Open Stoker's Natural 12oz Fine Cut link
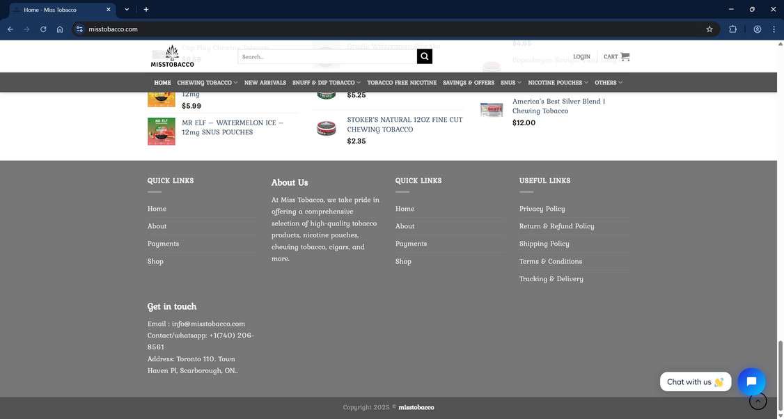 tap(405, 125)
